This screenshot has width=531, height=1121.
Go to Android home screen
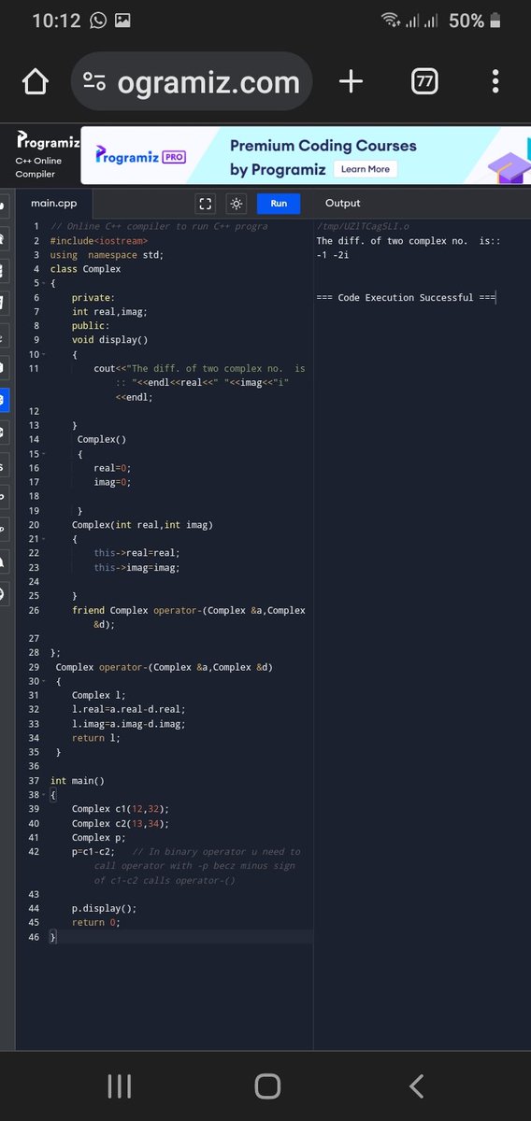(x=266, y=1086)
